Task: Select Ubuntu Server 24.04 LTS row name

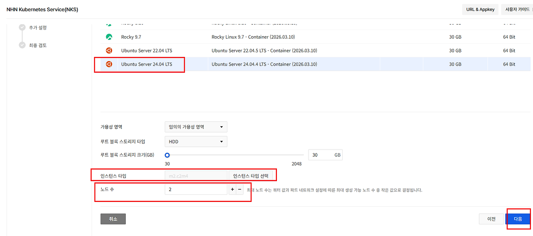Action: click(x=147, y=64)
